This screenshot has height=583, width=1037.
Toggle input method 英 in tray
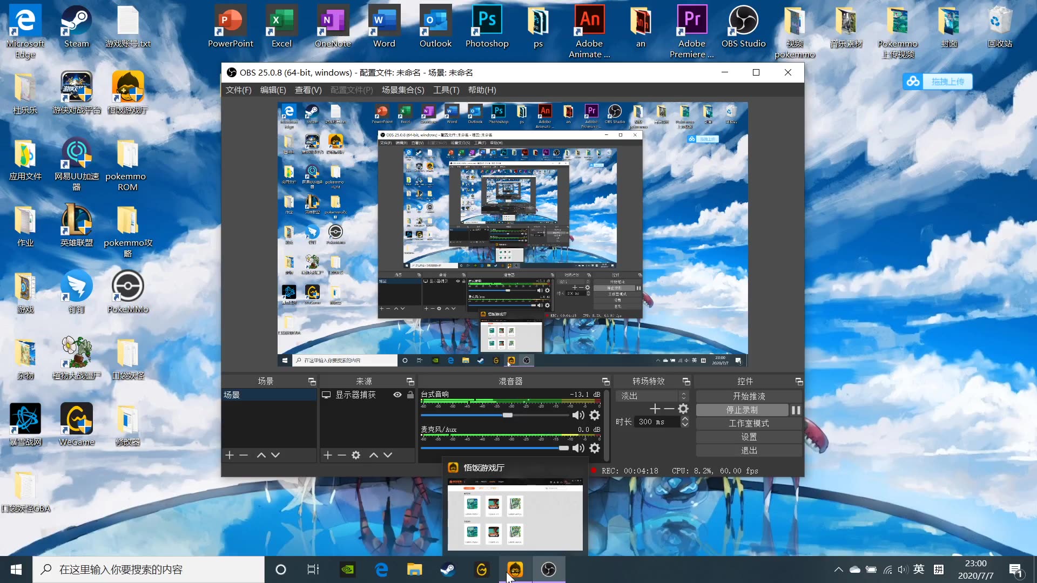(919, 569)
